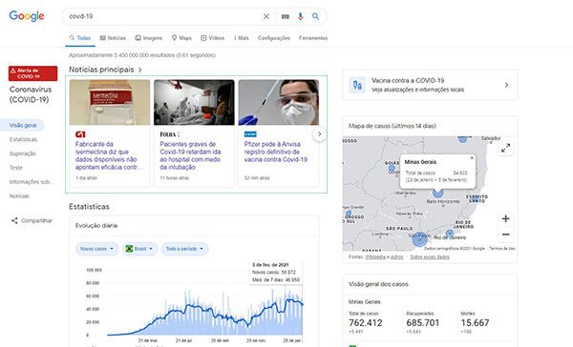
Task: Open the outros sources link
Action: click(x=397, y=256)
